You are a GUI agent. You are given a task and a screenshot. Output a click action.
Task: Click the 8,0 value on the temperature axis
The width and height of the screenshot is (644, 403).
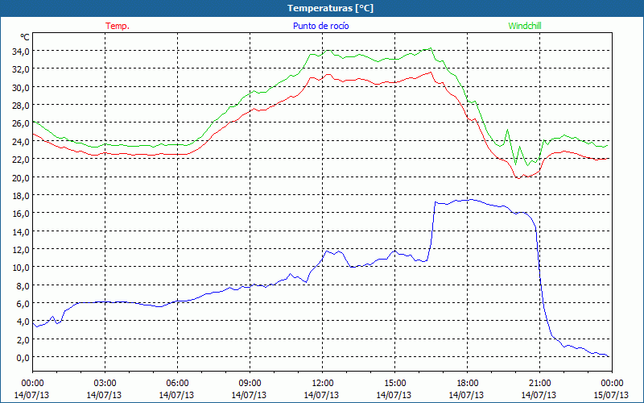click(x=23, y=285)
